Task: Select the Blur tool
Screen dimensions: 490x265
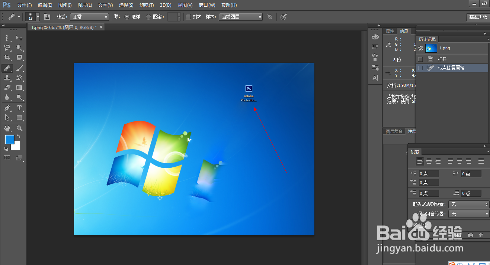Action: coord(7,98)
